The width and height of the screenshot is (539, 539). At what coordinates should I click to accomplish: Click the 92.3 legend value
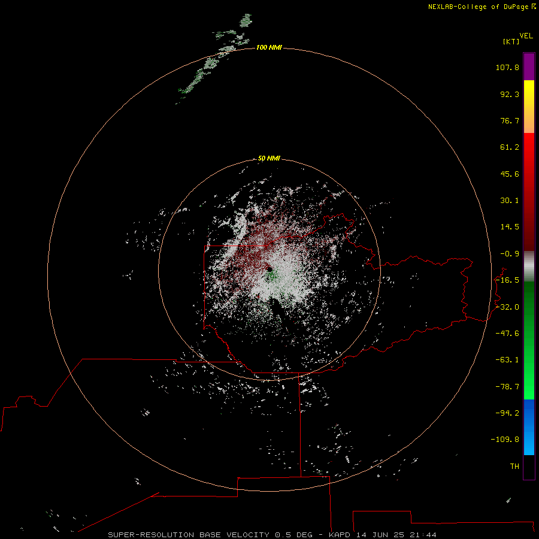tap(510, 94)
